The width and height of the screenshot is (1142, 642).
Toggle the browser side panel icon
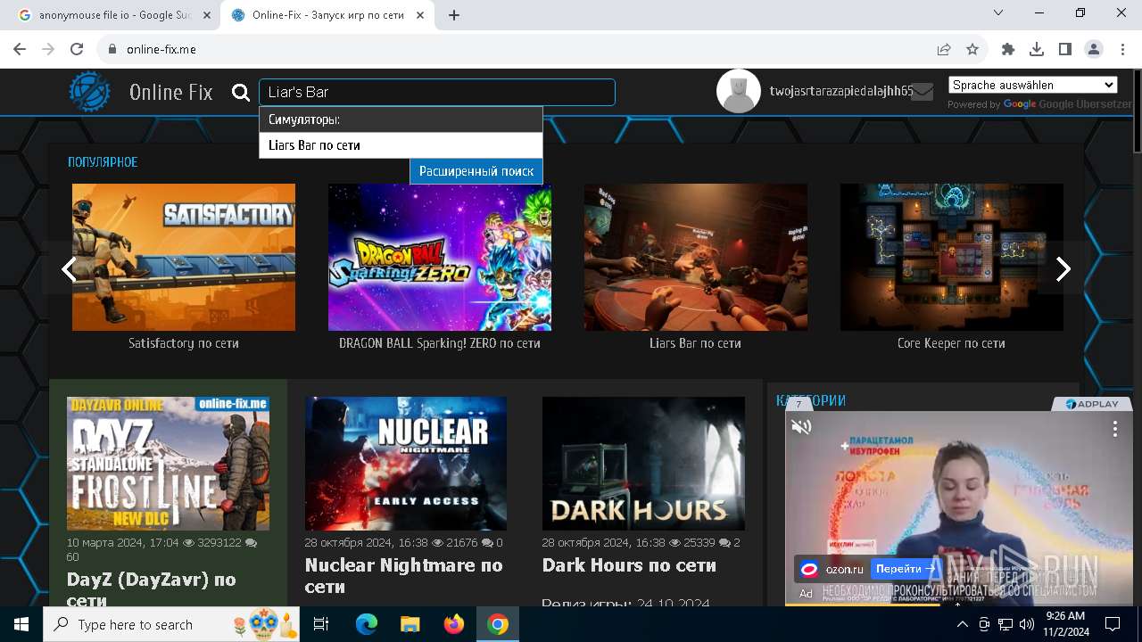tap(1065, 50)
